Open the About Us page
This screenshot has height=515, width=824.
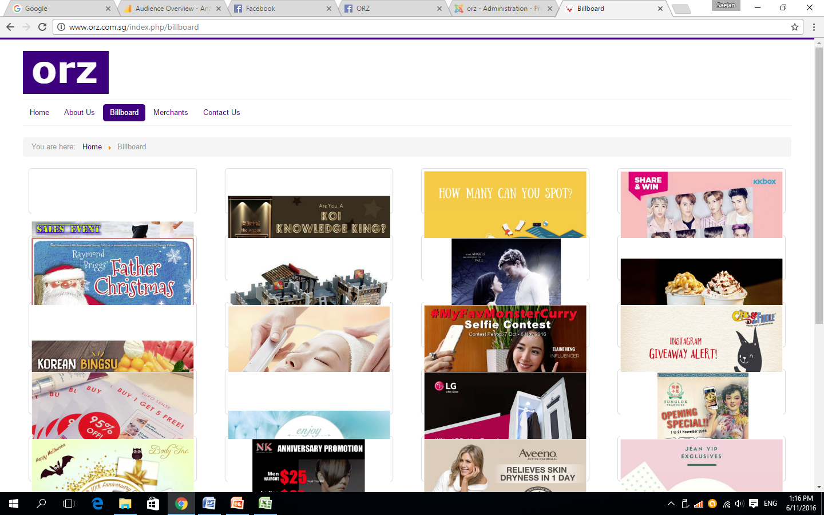(79, 113)
